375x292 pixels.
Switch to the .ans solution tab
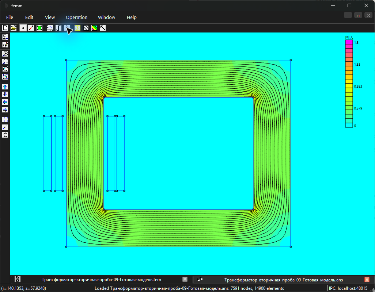pos(284,280)
